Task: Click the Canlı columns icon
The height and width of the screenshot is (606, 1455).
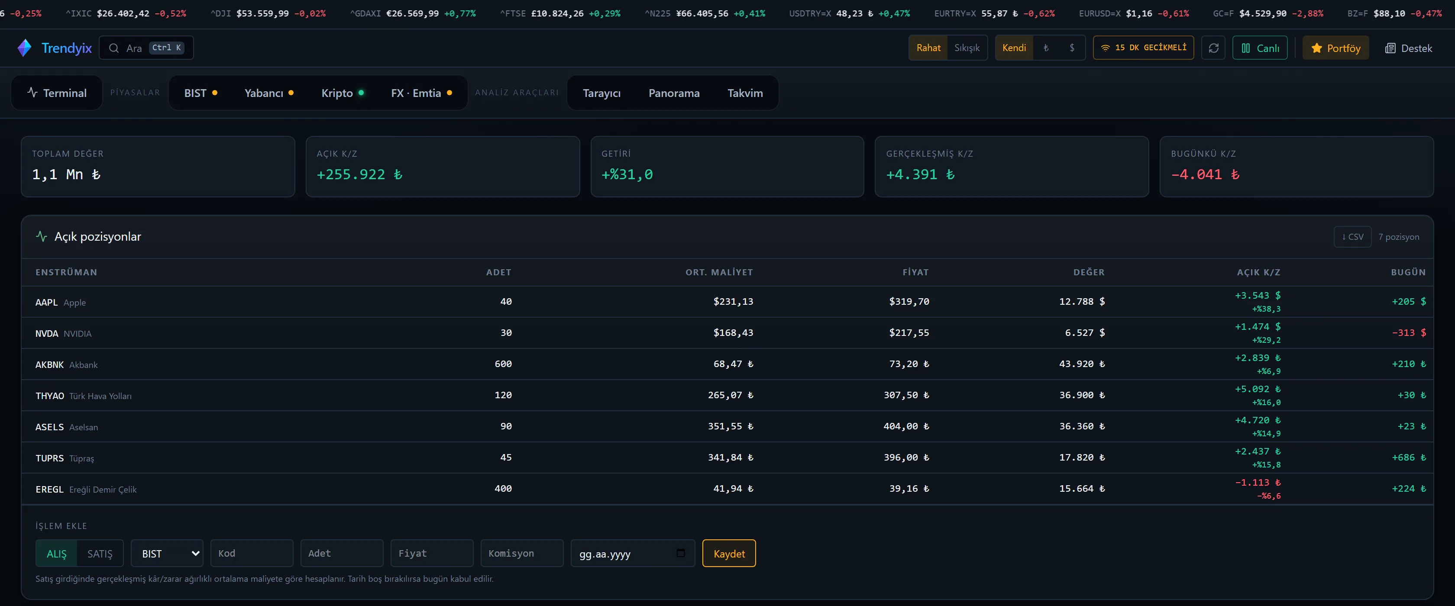Action: click(x=1245, y=48)
